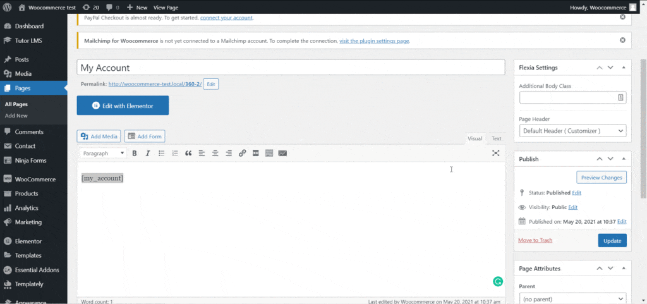647x304 pixels.
Task: Click the keyboard icon in editor toolbar
Action: 282,153
